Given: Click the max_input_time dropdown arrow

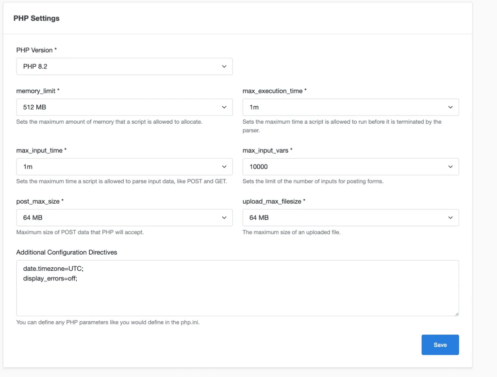Looking at the screenshot, I should pos(224,166).
